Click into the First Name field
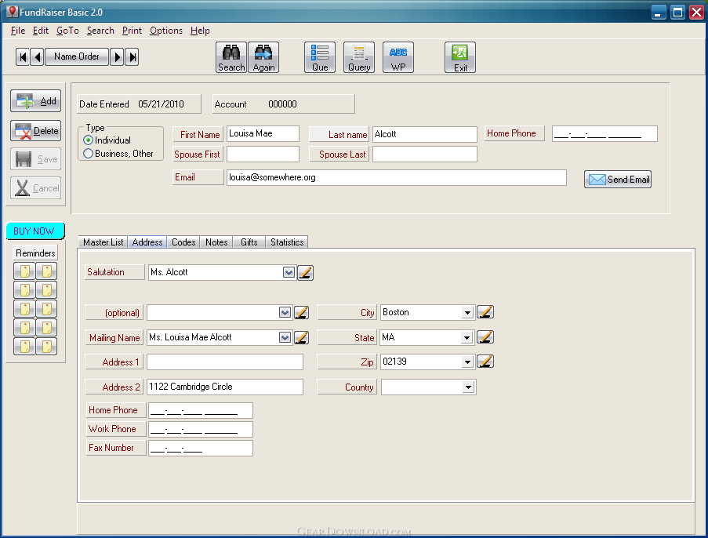The image size is (708, 538). tap(263, 133)
